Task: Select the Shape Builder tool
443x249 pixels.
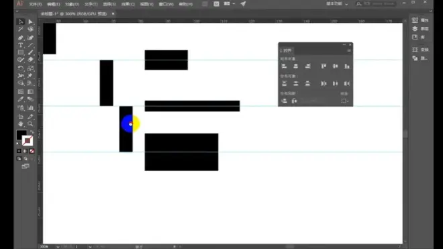Action: coord(21,83)
